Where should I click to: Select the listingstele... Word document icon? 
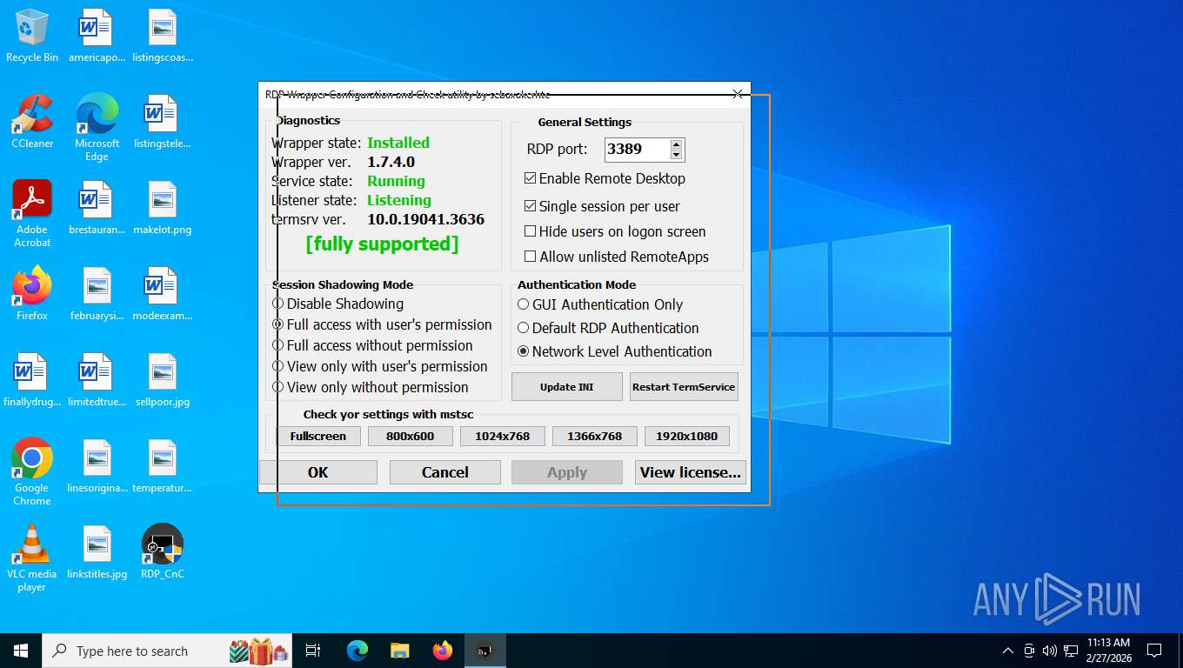(x=163, y=122)
